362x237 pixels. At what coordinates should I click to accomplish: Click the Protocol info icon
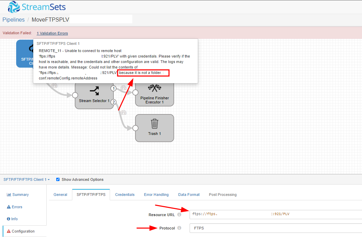[179, 228]
